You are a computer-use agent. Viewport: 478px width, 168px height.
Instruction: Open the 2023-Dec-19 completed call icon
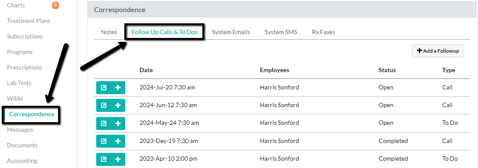[104, 141]
